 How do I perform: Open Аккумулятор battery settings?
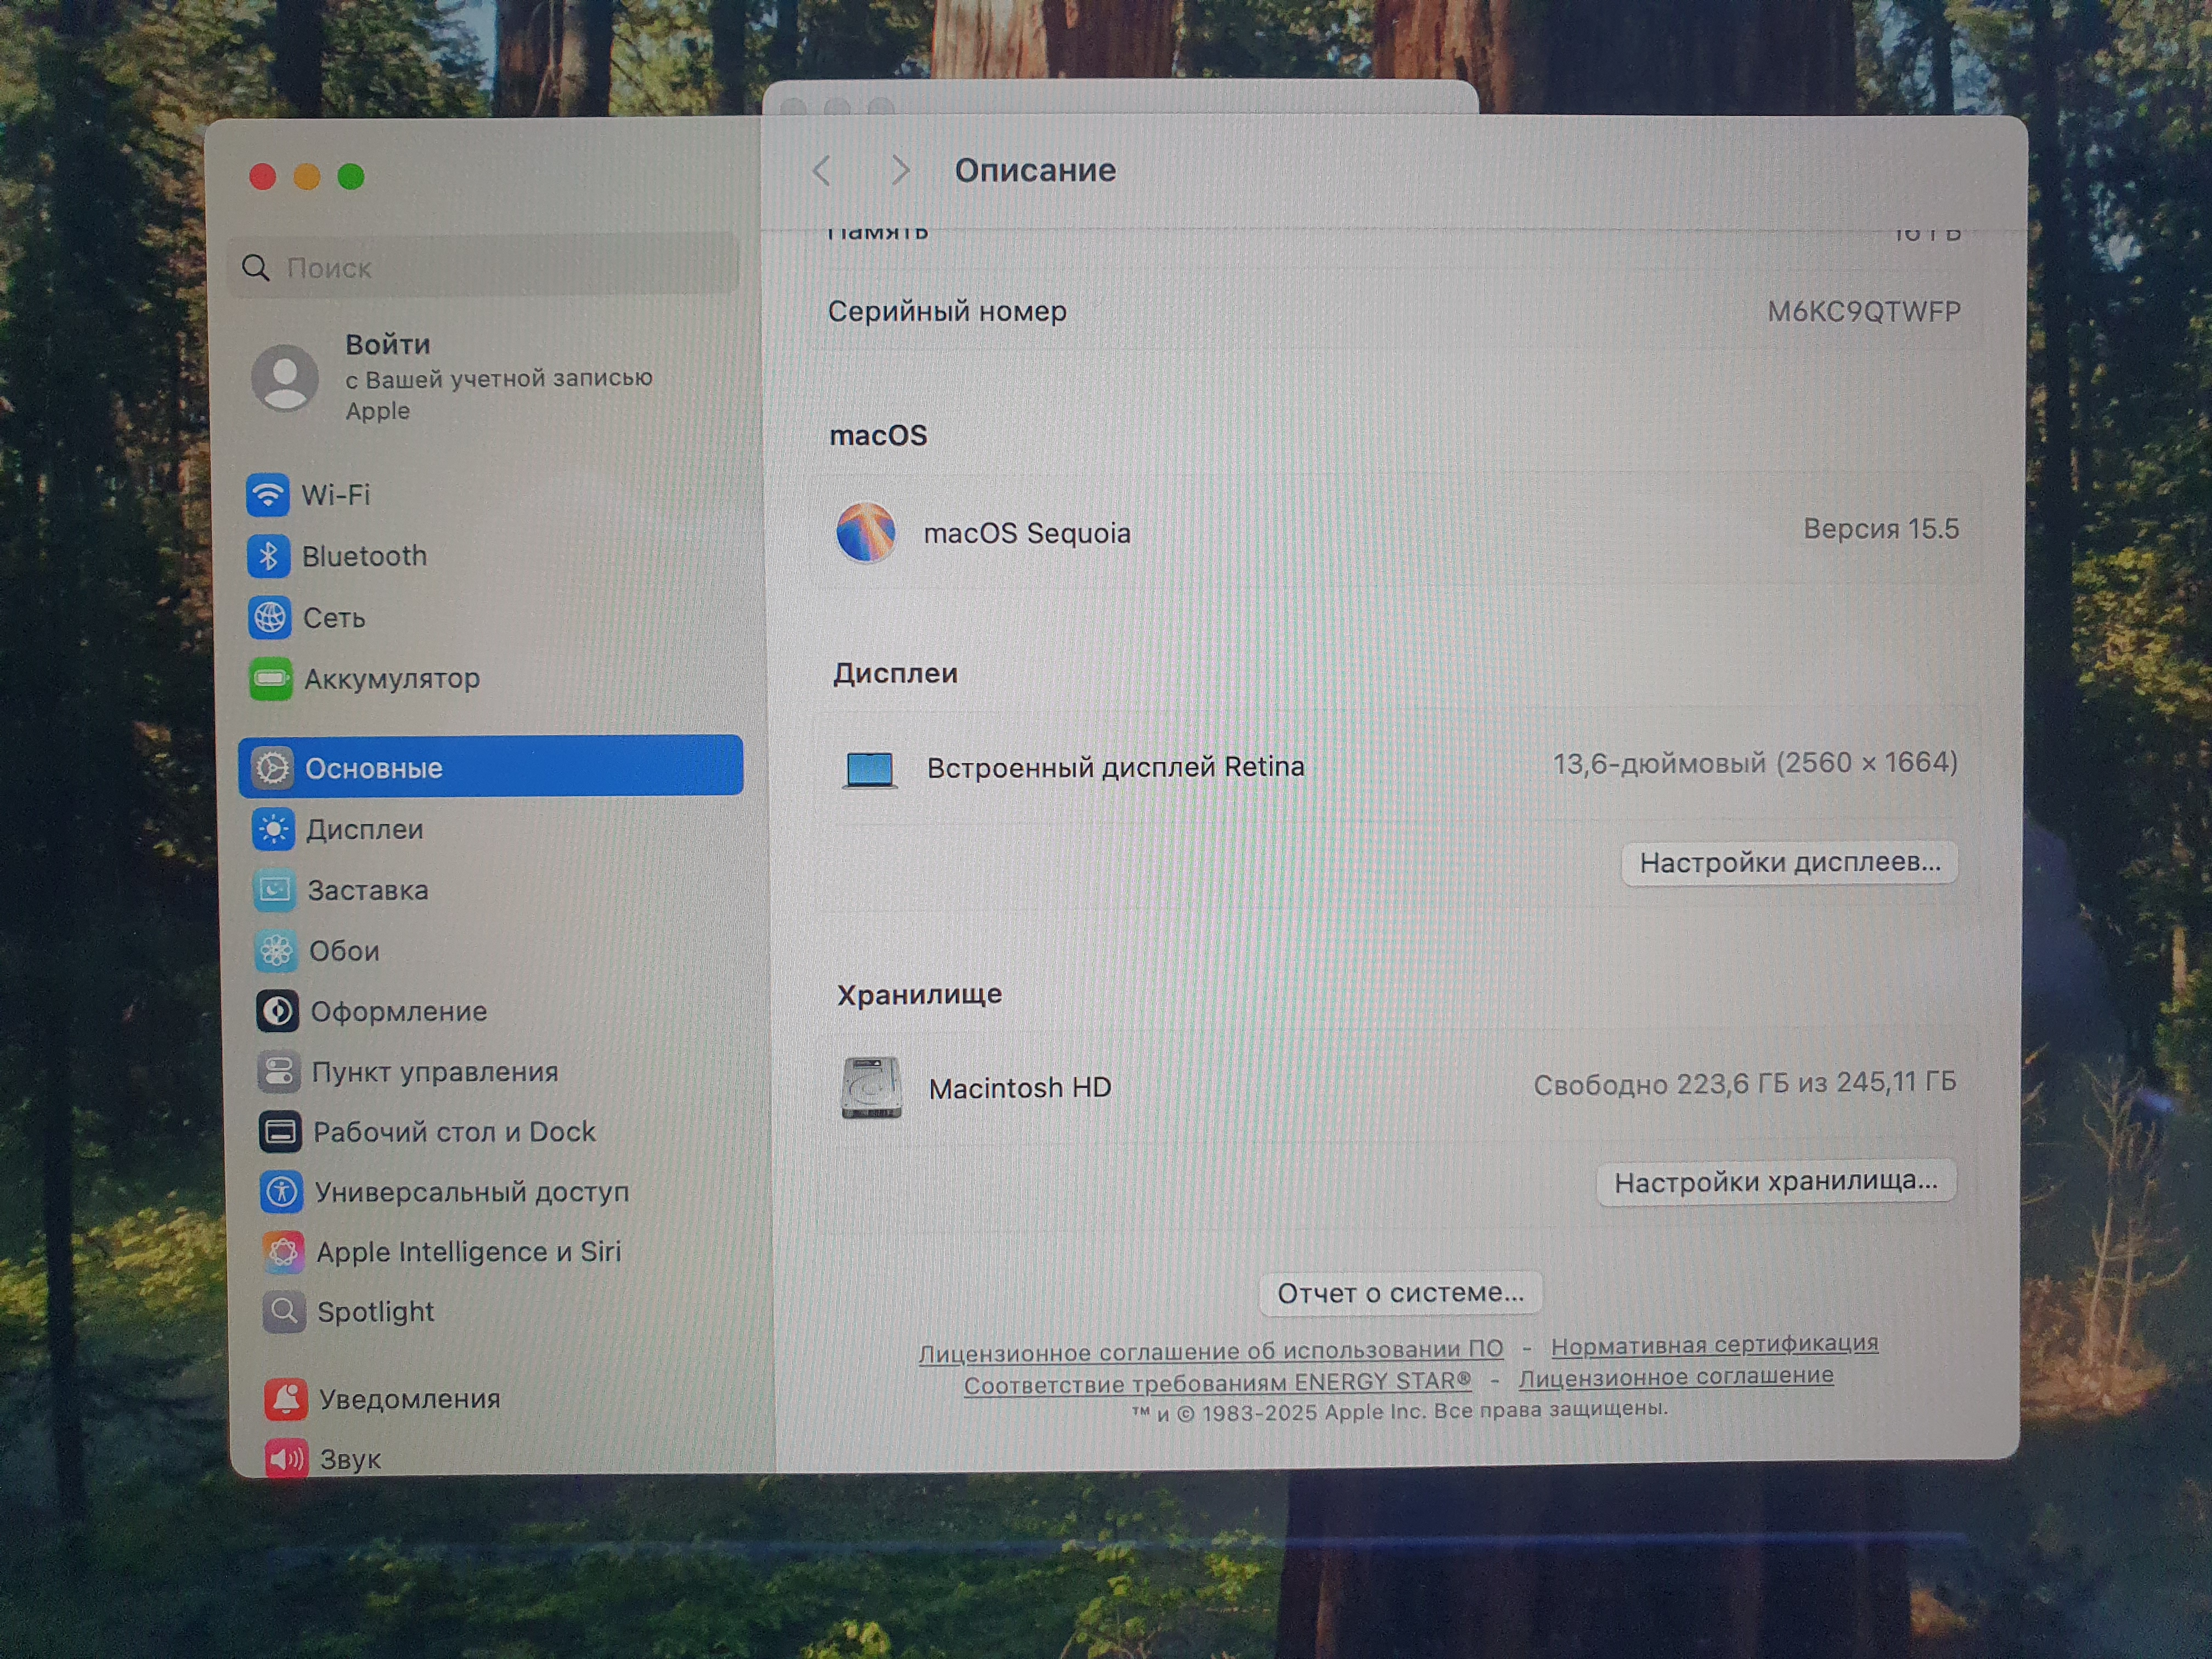(390, 679)
